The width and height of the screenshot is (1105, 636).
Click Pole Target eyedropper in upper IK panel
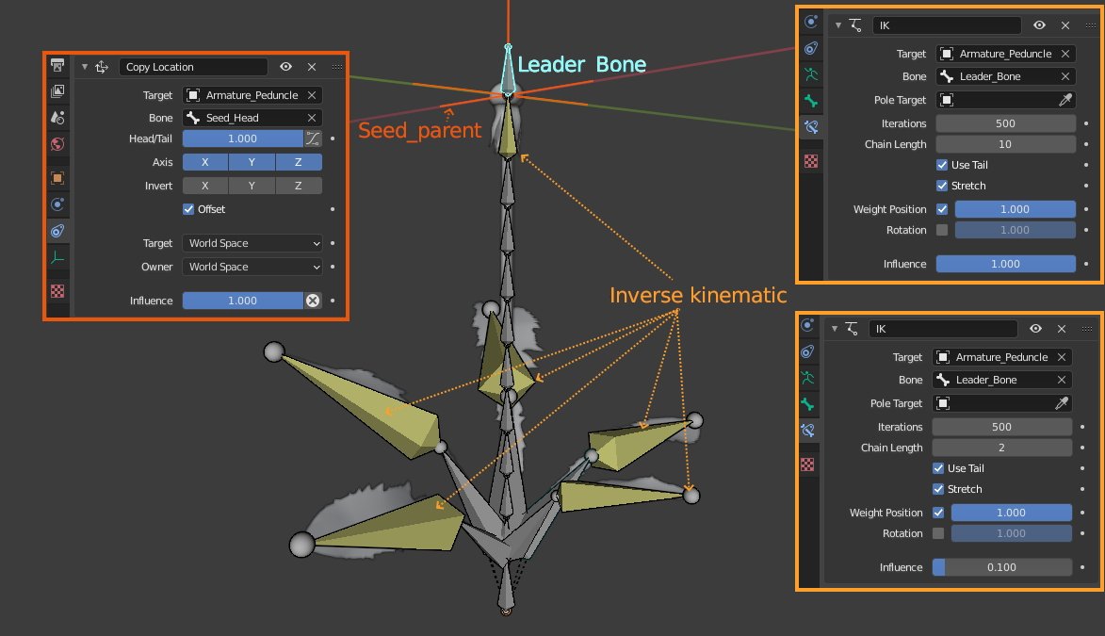pos(1064,100)
